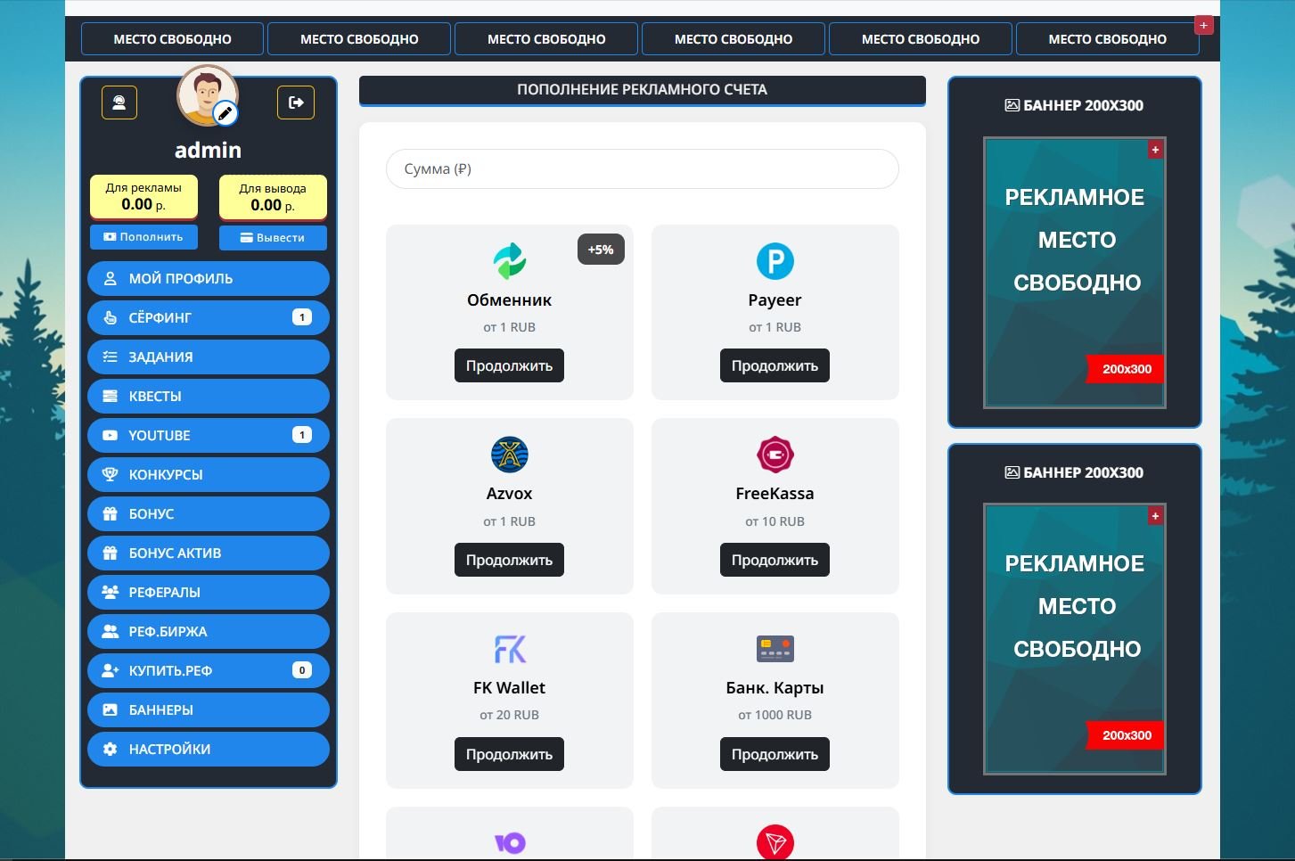Click the red plus in the top banner bar

pyautogui.click(x=1203, y=25)
